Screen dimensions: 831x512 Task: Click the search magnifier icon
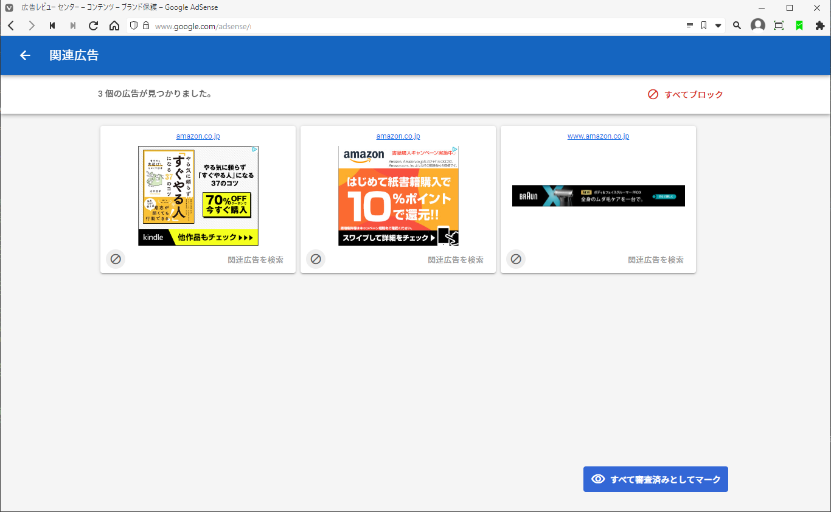tap(737, 26)
